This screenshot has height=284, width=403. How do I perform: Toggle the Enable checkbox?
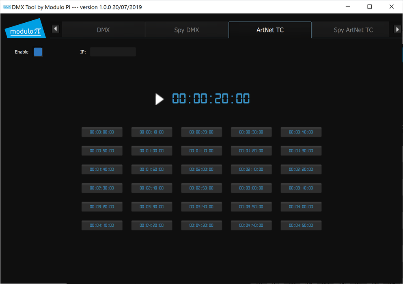(x=38, y=52)
